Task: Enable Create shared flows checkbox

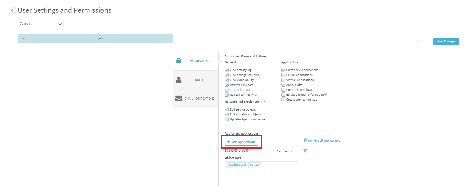Action: 283,90
